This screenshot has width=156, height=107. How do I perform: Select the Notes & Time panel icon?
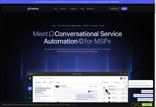104,88
